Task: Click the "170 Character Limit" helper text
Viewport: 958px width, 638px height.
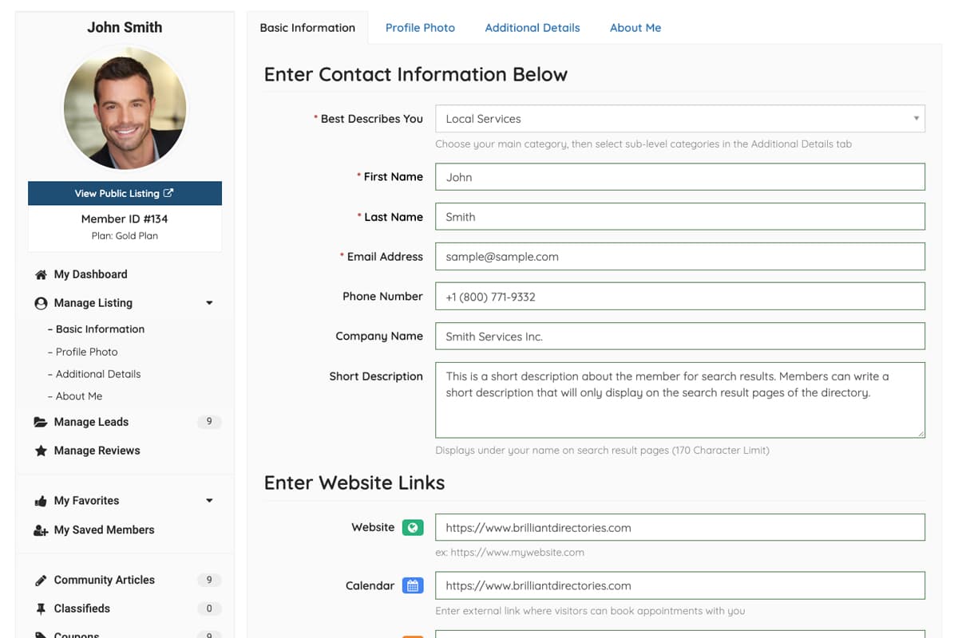Action: [719, 451]
